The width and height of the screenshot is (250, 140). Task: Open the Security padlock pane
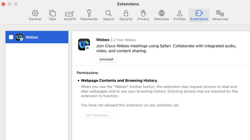coord(126,15)
